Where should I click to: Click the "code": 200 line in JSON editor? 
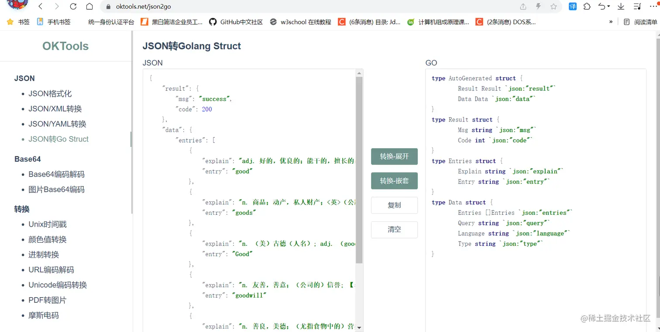pos(194,109)
